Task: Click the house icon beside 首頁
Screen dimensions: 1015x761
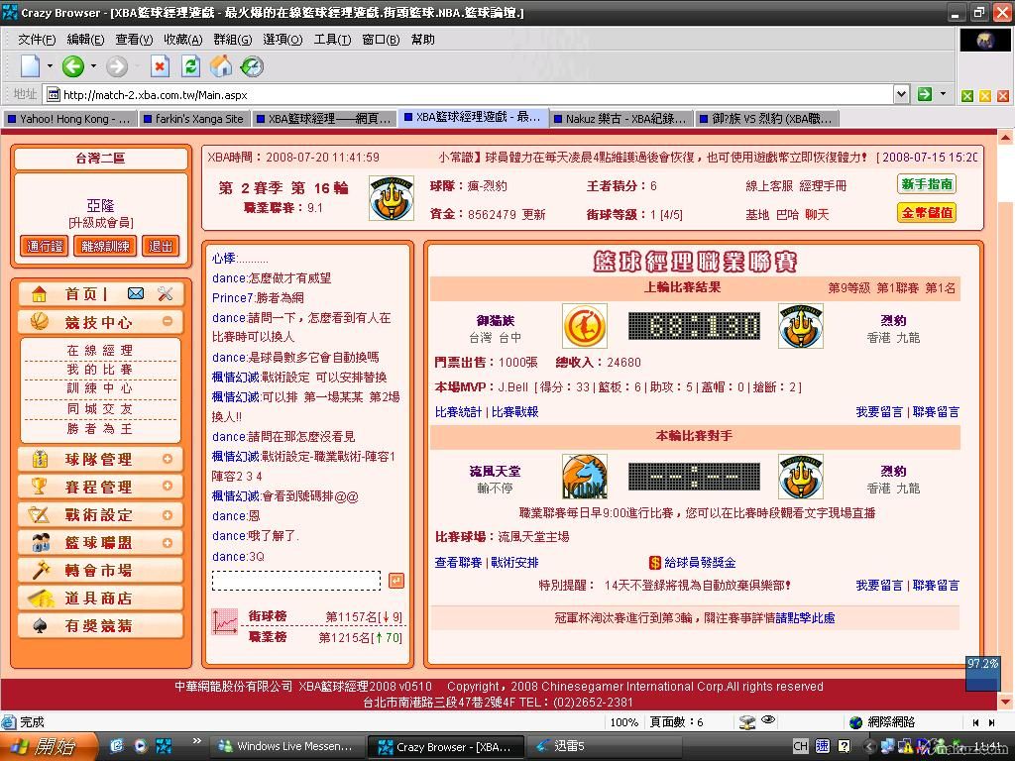Action: click(x=39, y=294)
